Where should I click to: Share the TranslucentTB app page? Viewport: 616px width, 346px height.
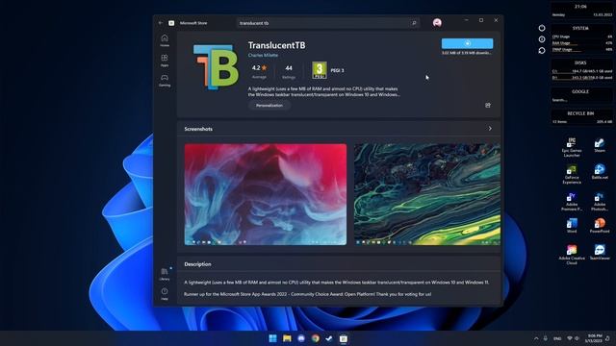488,105
